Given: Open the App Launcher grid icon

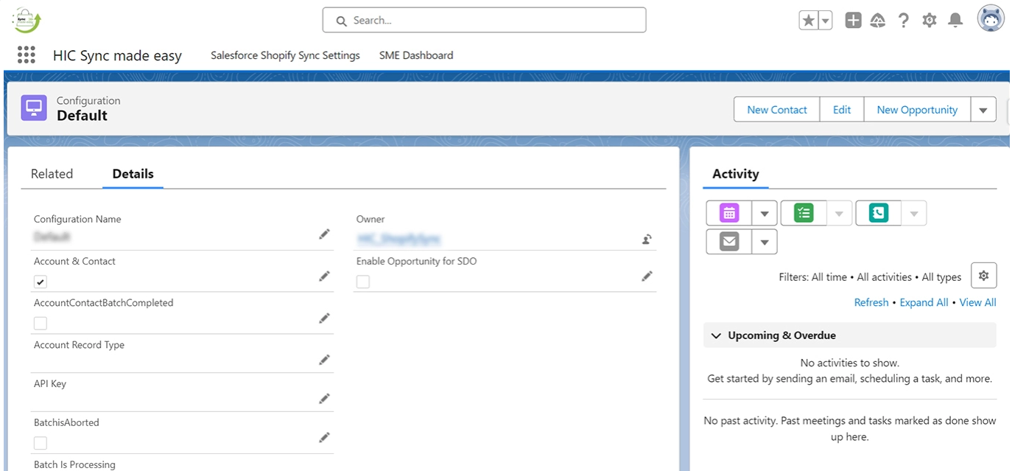Looking at the screenshot, I should (x=26, y=55).
